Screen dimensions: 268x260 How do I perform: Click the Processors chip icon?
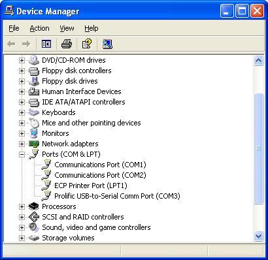34,206
